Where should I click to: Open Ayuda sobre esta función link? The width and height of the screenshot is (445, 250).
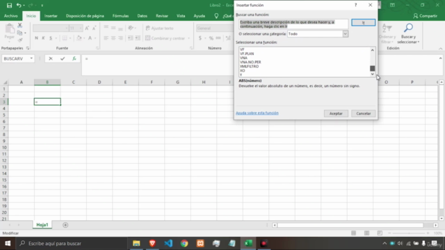[257, 112]
